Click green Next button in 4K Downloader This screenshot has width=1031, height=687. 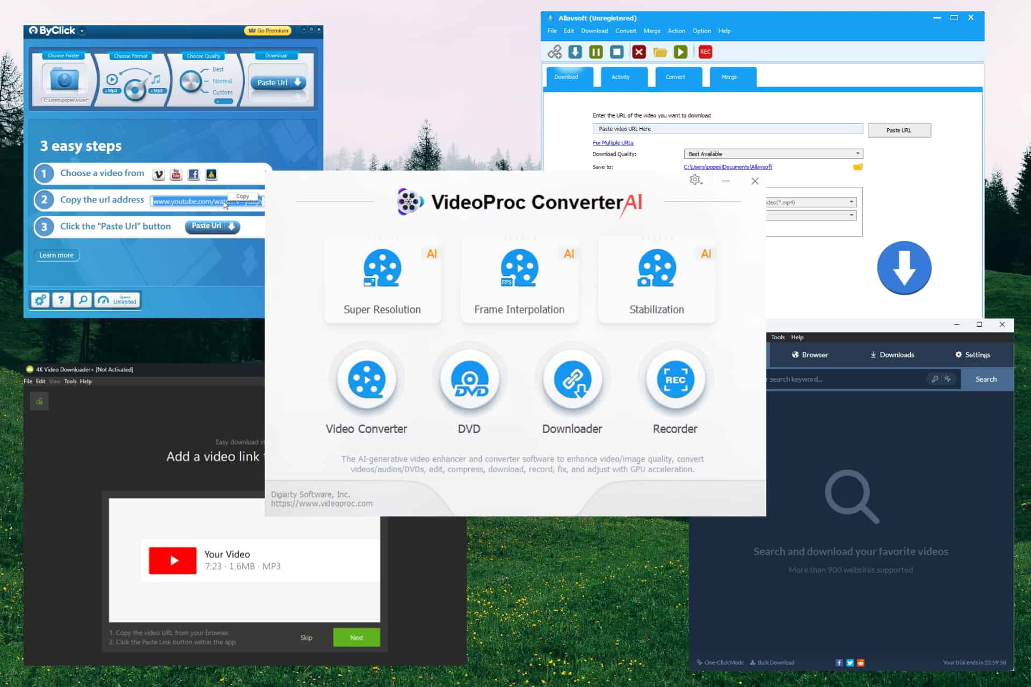(x=357, y=638)
